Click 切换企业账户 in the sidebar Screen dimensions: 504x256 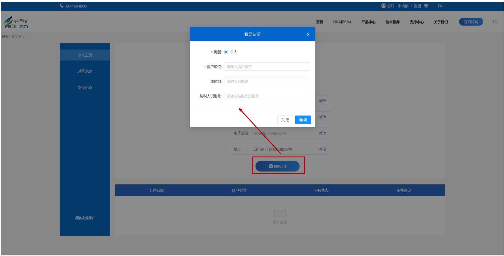tap(85, 218)
